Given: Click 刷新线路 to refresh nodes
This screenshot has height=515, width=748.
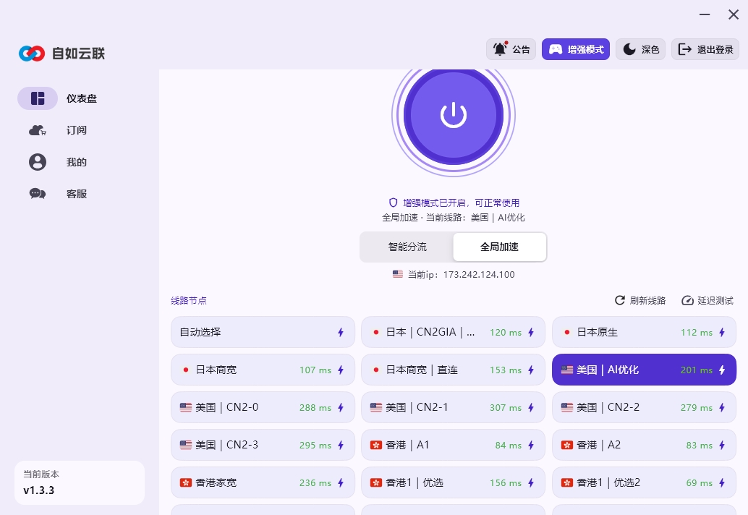Looking at the screenshot, I should (639, 300).
